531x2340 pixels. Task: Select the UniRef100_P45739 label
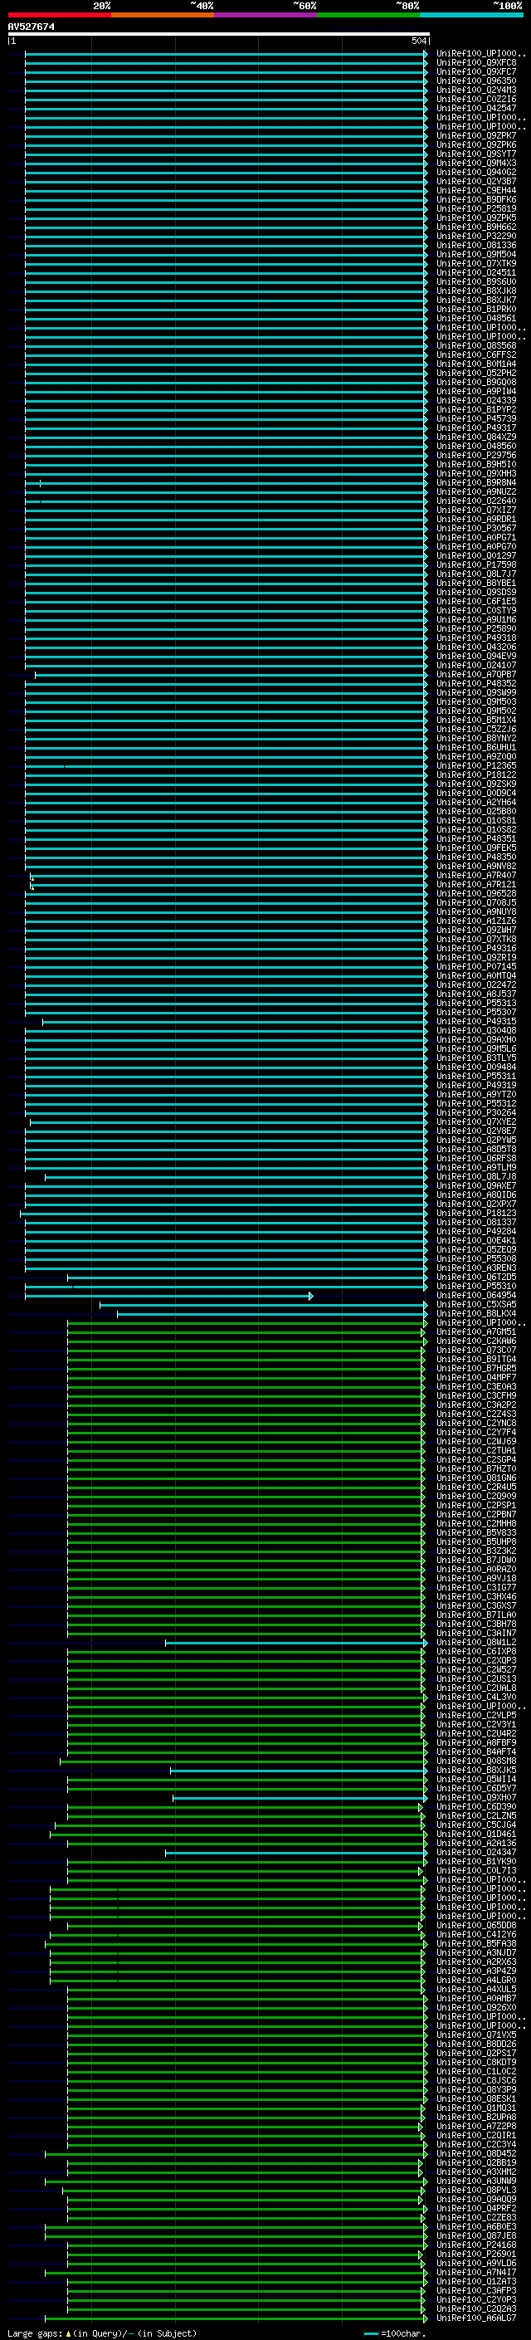coord(476,418)
